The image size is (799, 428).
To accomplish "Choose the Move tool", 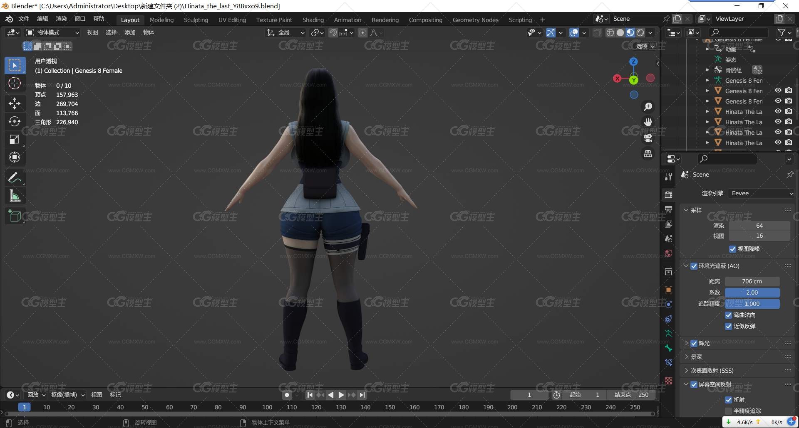I will tap(15, 103).
